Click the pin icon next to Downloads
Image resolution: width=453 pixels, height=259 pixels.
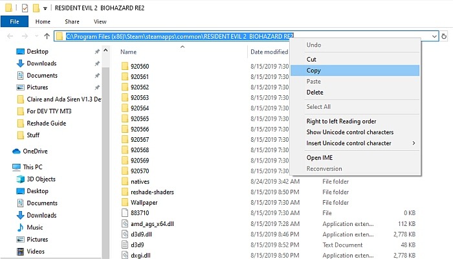(x=97, y=63)
